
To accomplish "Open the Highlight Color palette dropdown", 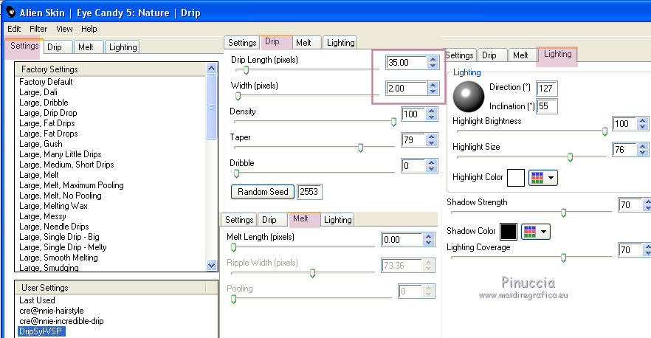I will point(543,178).
